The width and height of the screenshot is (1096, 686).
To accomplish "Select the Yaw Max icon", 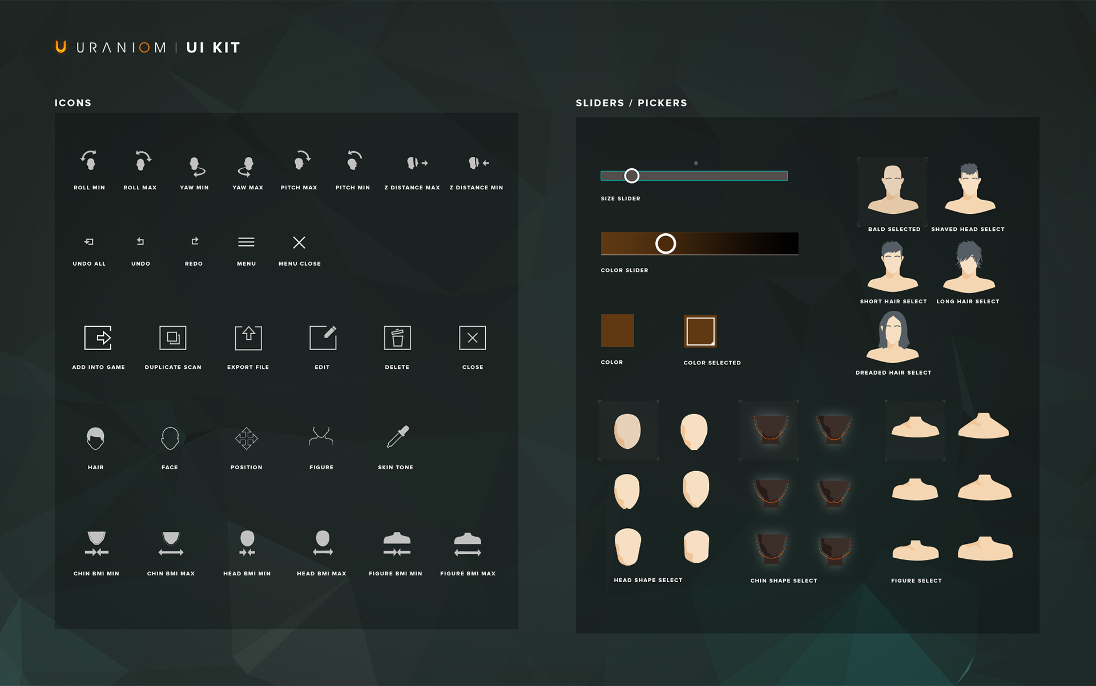I will coord(247,167).
